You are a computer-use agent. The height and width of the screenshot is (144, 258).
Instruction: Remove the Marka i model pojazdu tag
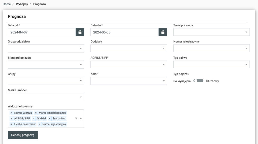(36, 113)
